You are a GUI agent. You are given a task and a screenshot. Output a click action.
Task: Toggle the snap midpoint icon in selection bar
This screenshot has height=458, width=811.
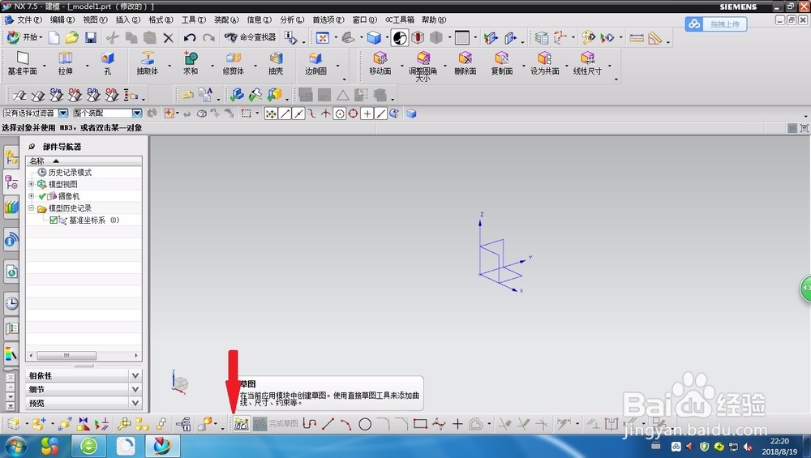point(298,113)
